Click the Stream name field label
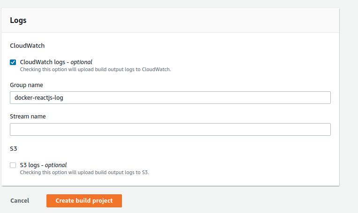Viewport: 358px width, 213px height. pos(28,116)
